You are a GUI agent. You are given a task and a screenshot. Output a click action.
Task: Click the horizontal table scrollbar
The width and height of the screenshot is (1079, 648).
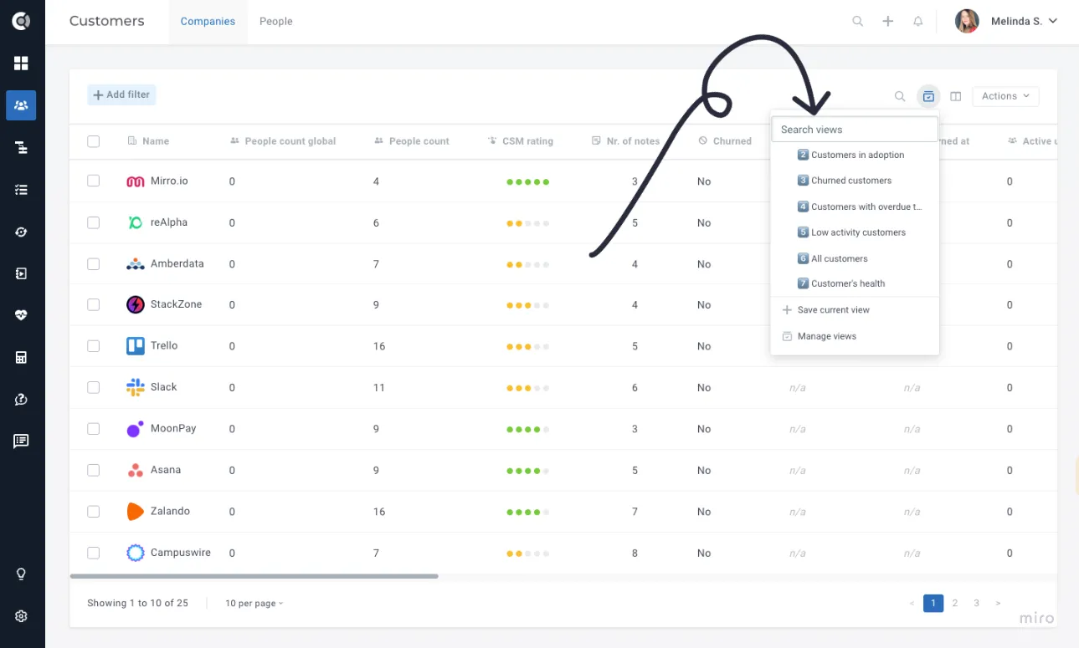254,576
